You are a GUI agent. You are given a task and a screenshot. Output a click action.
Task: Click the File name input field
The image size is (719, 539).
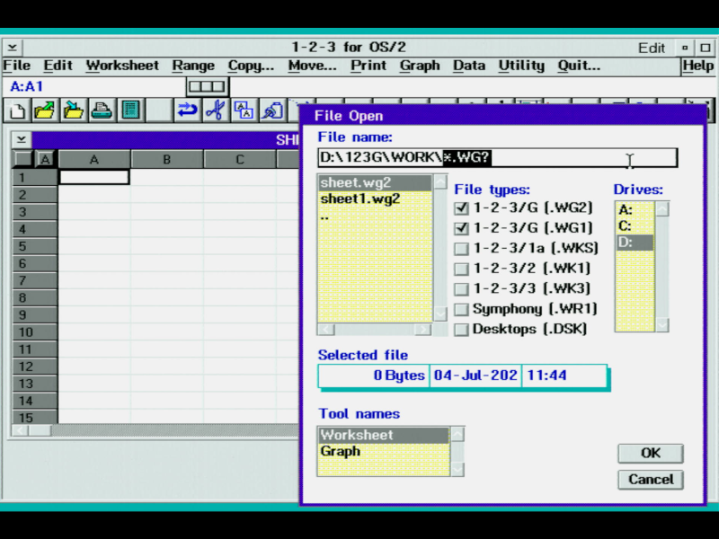click(x=497, y=157)
